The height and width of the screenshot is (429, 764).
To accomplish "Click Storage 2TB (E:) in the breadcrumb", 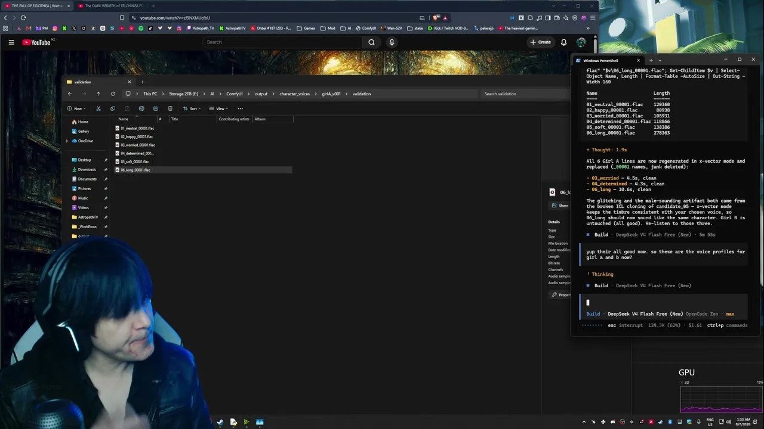I will pos(183,94).
